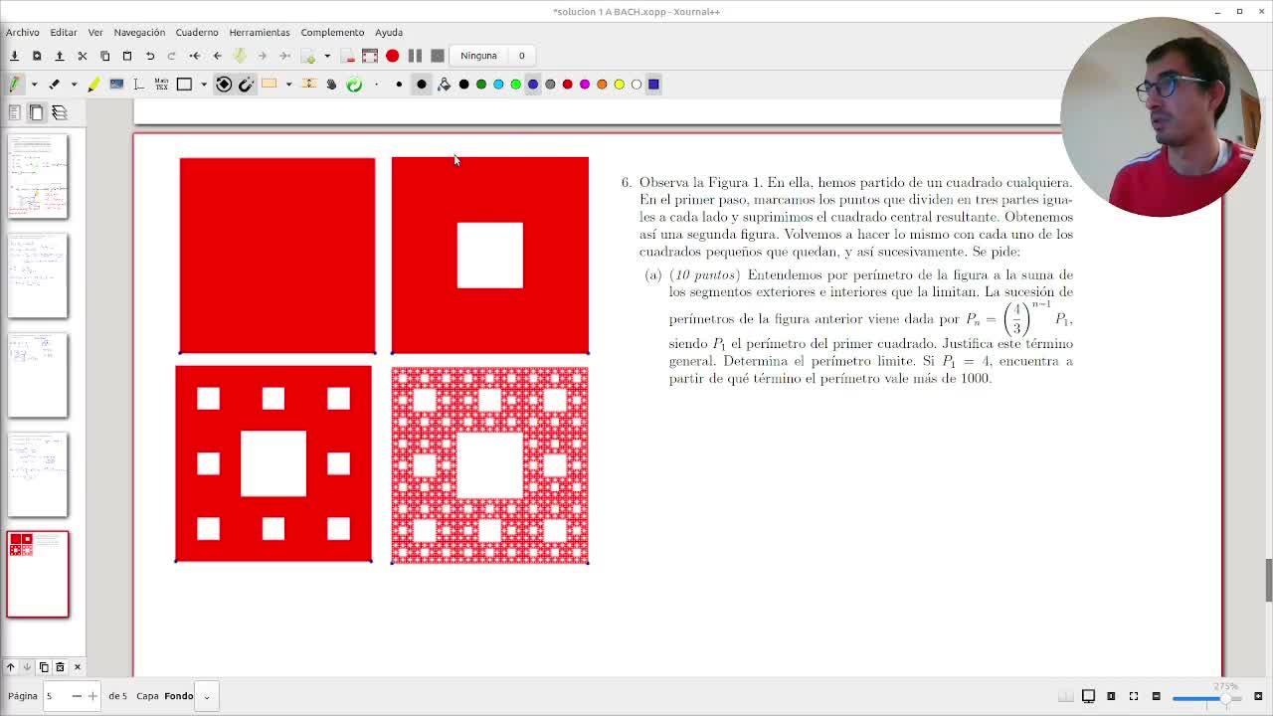This screenshot has width=1273, height=716.
Task: Toggle the Snap to Grid magnet
Action: click(246, 85)
